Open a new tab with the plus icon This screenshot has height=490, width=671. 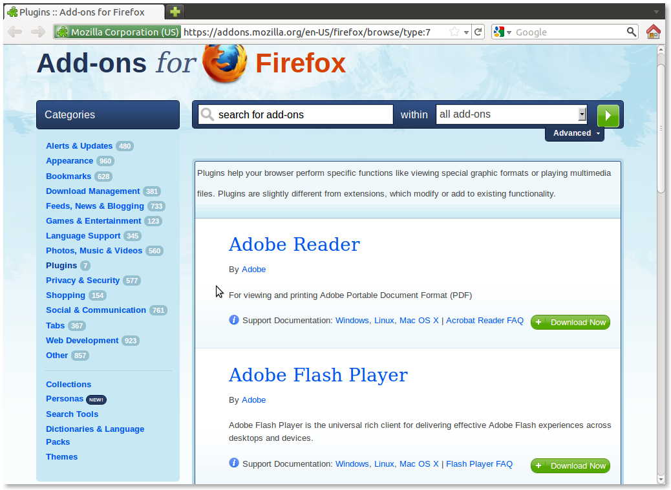coord(175,12)
